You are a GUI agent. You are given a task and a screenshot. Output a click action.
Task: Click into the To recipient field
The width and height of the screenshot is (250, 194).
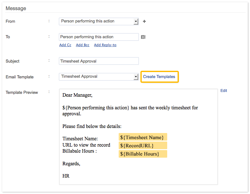[99, 37]
